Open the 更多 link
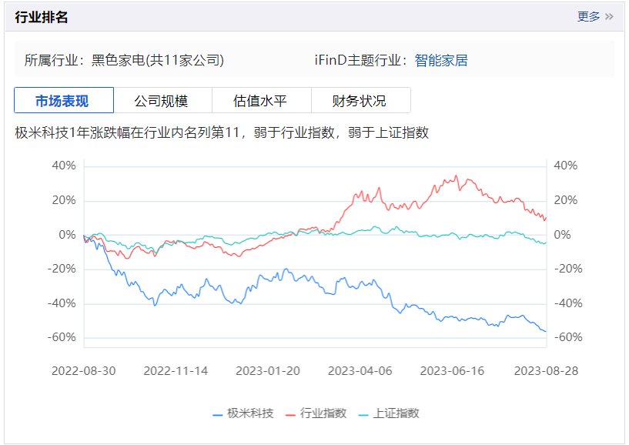629x445 pixels. point(589,16)
